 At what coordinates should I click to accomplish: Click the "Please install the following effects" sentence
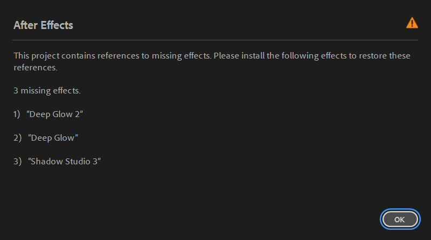(286, 56)
